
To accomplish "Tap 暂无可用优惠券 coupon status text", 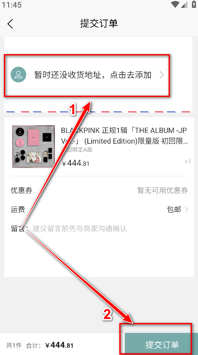I will [163, 190].
